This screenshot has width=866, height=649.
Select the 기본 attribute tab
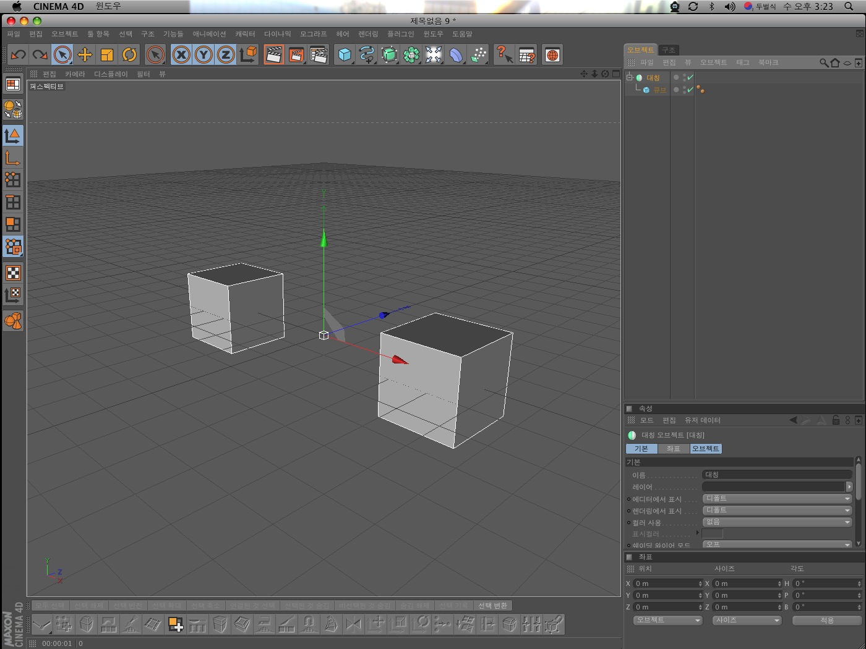(x=641, y=449)
